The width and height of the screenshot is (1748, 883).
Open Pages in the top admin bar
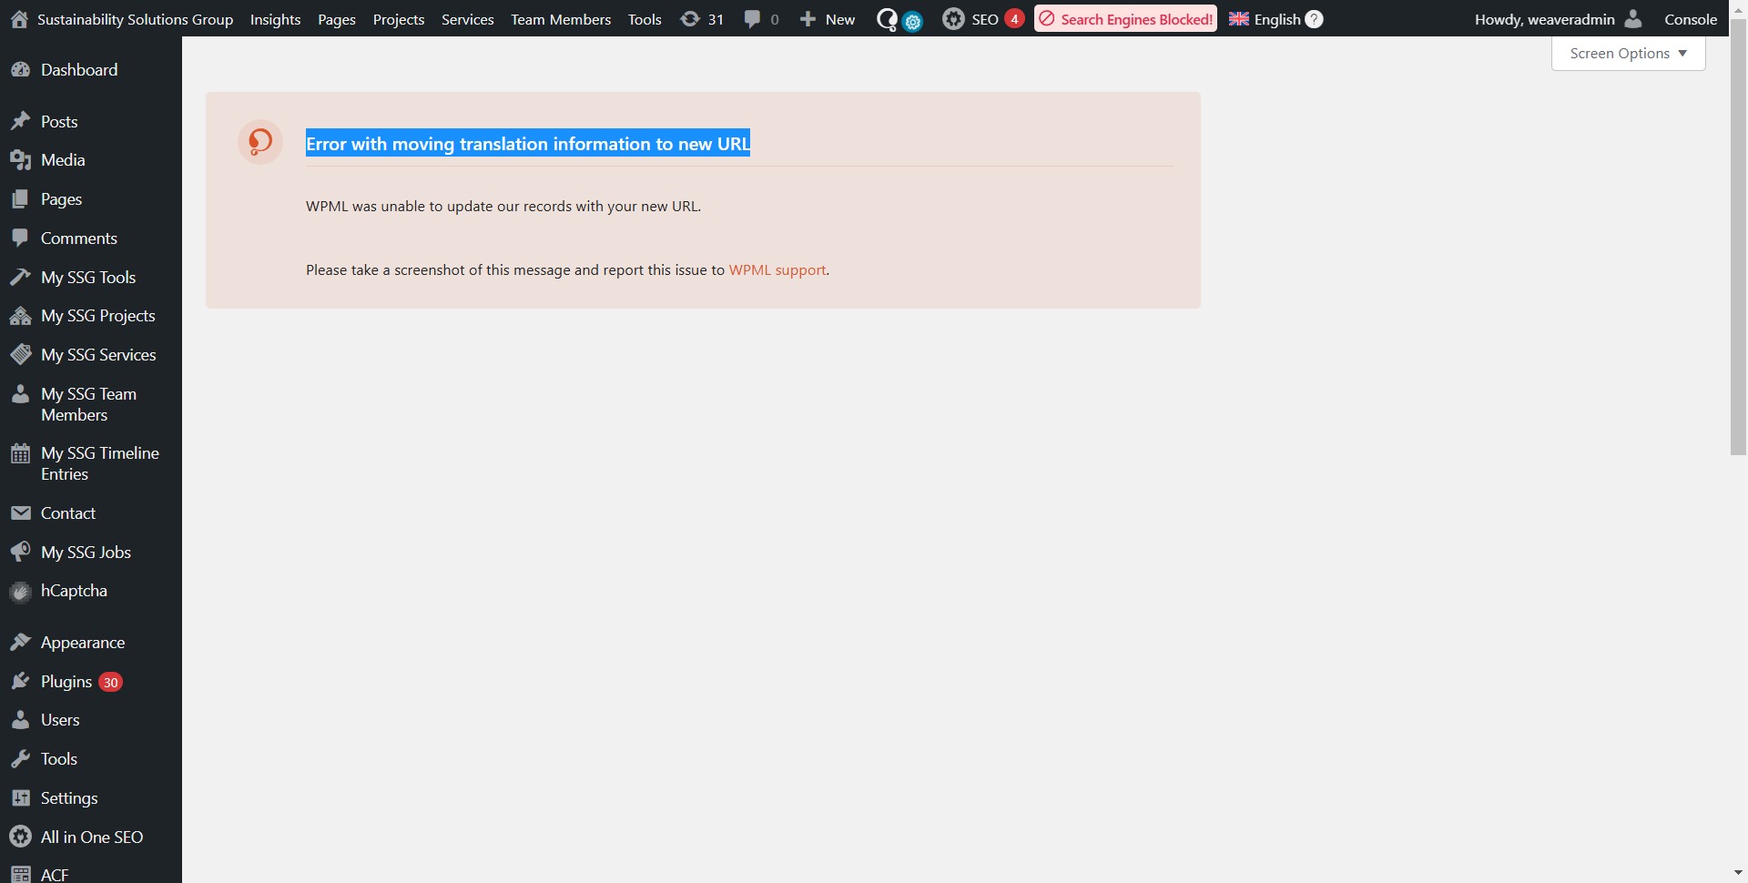pos(336,19)
